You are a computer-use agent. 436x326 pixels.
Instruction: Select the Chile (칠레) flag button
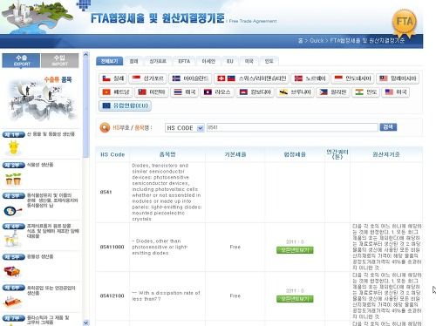coord(113,78)
